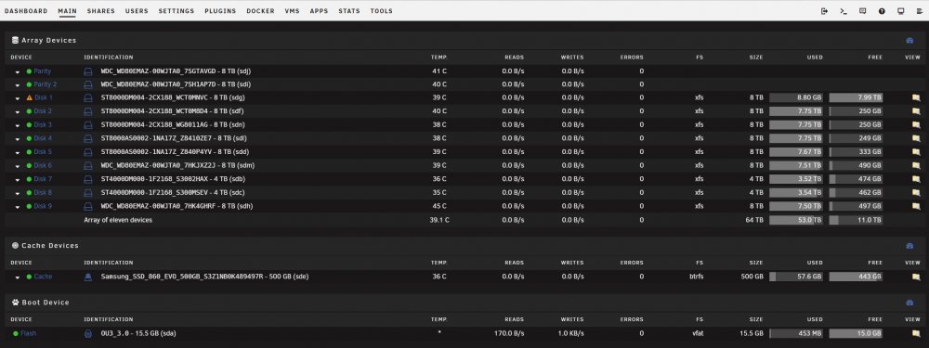Open the STATS tab
This screenshot has width=929, height=348.
click(x=349, y=11)
